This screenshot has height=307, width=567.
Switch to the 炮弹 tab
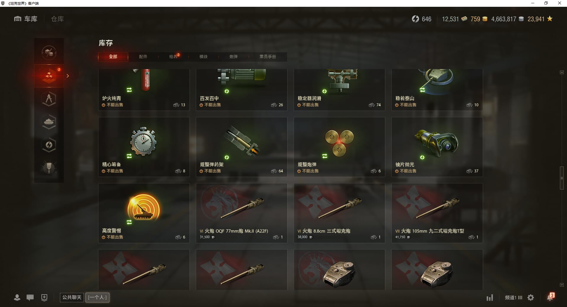[x=234, y=57]
